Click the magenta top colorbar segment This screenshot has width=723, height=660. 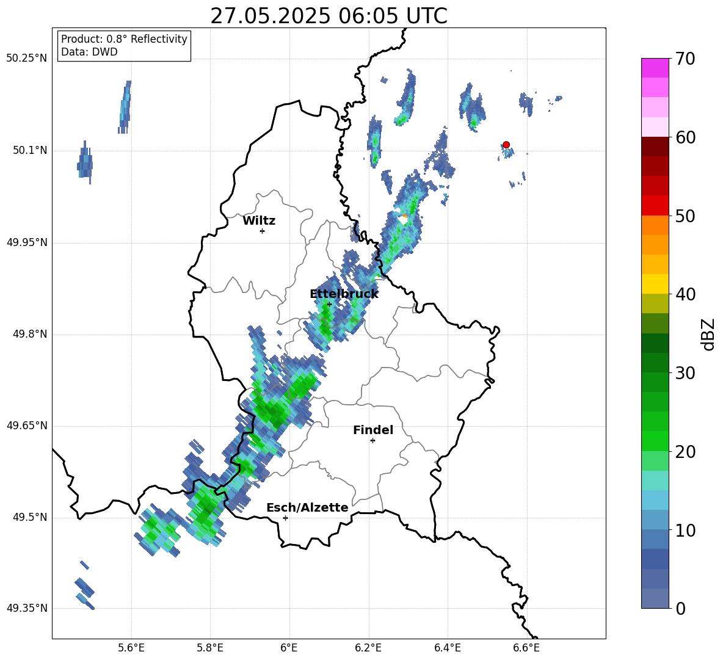pyautogui.click(x=655, y=68)
